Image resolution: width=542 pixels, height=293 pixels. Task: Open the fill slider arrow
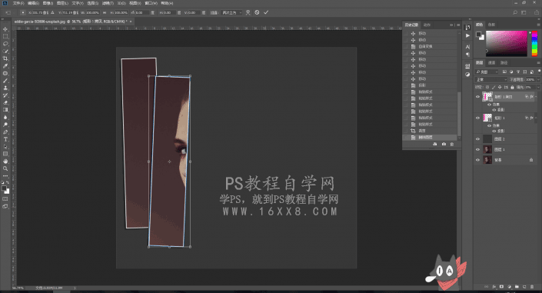tap(538, 87)
